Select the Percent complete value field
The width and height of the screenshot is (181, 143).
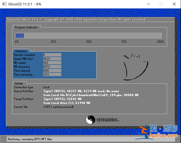[x=52, y=55]
